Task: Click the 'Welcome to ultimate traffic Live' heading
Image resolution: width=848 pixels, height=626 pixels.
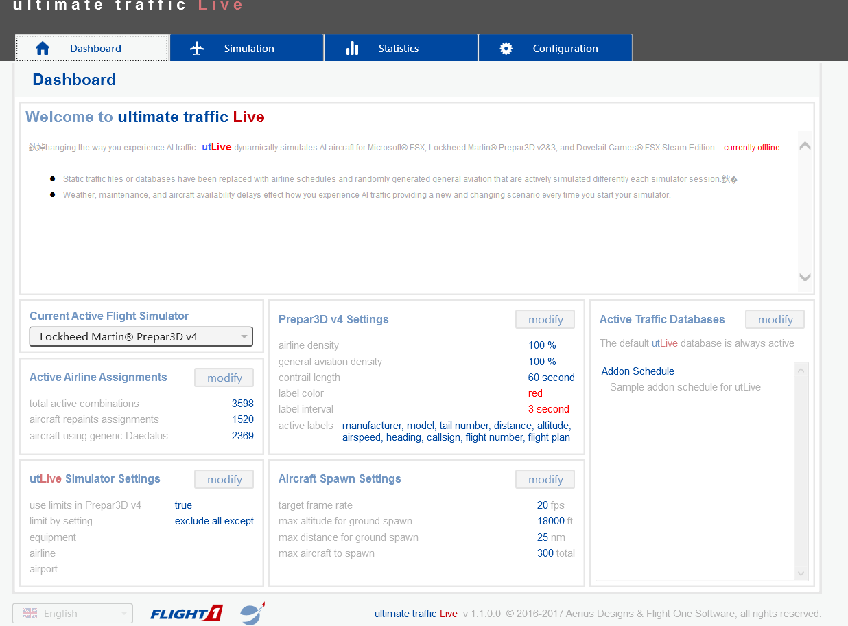Action: tap(145, 117)
